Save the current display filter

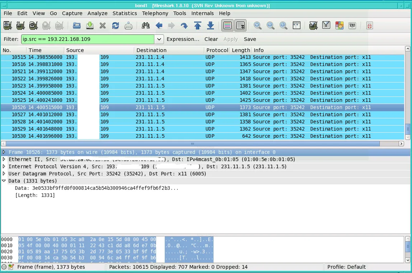coord(250,39)
